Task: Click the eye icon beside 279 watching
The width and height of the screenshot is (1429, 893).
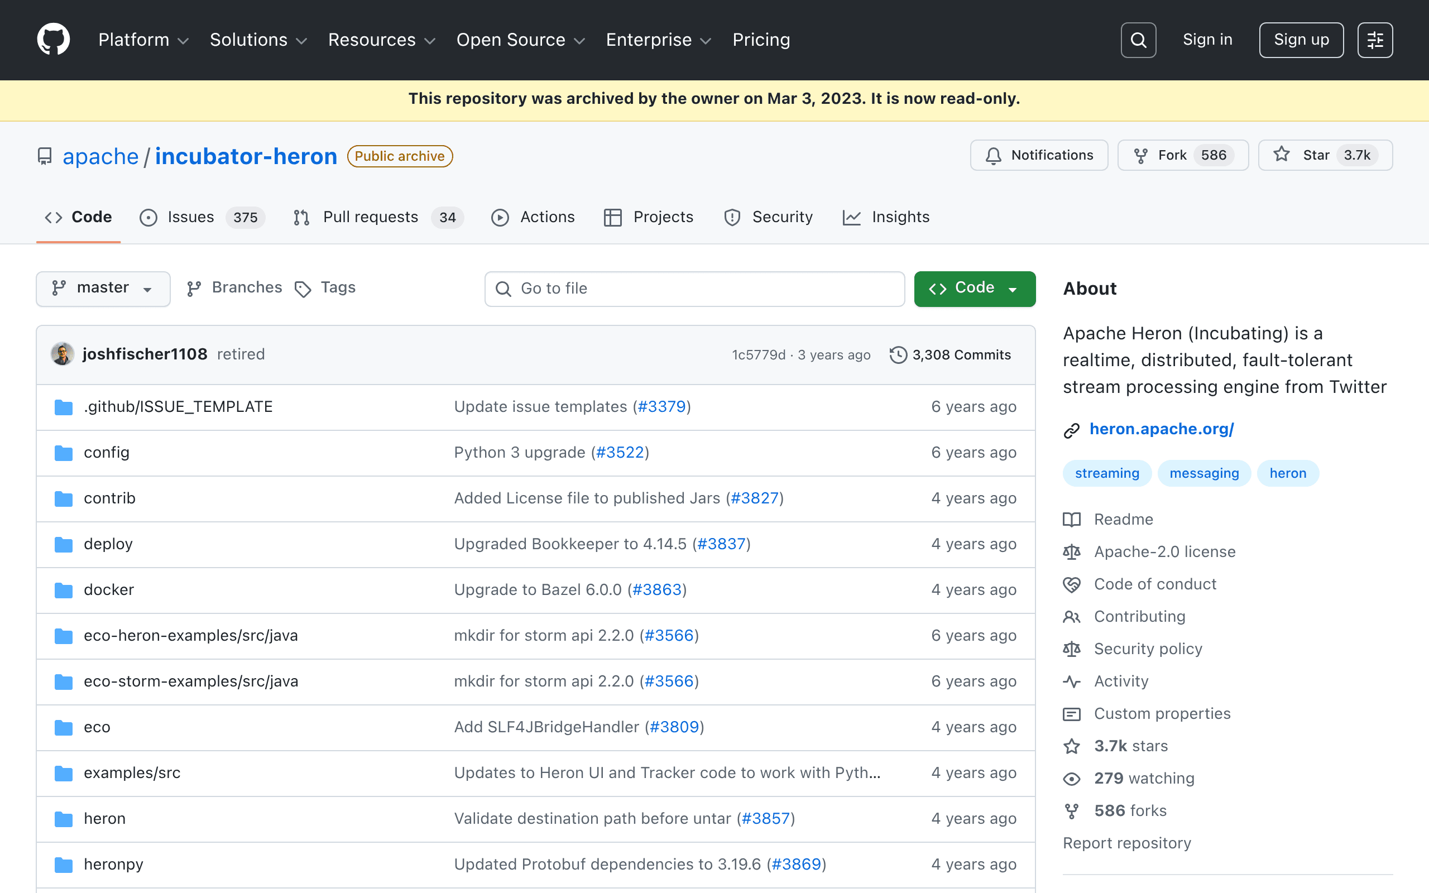Action: [1071, 779]
